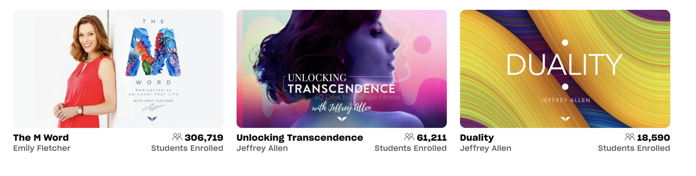The image size is (696, 176).
Task: Open the Duality course thumbnail
Action: (x=565, y=69)
